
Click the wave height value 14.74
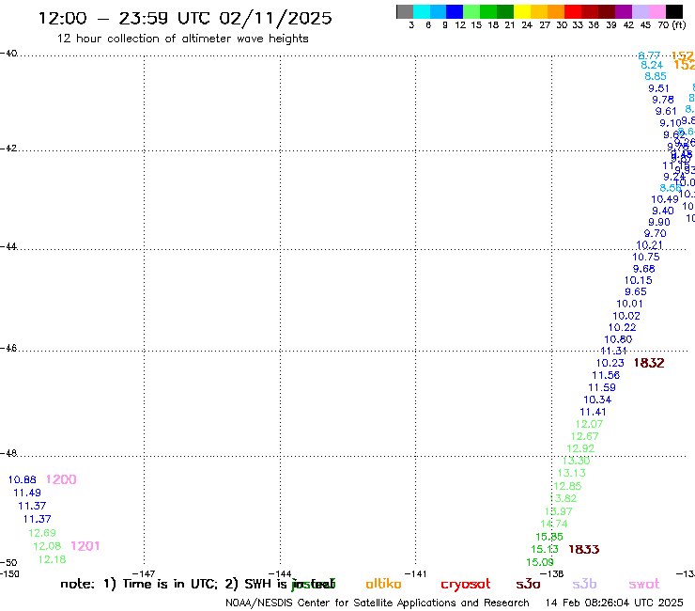click(x=554, y=524)
